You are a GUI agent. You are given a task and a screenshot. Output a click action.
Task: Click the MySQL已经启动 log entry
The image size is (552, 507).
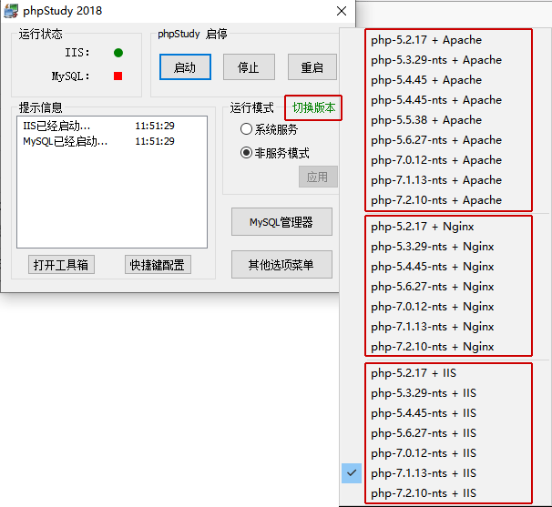coord(65,141)
